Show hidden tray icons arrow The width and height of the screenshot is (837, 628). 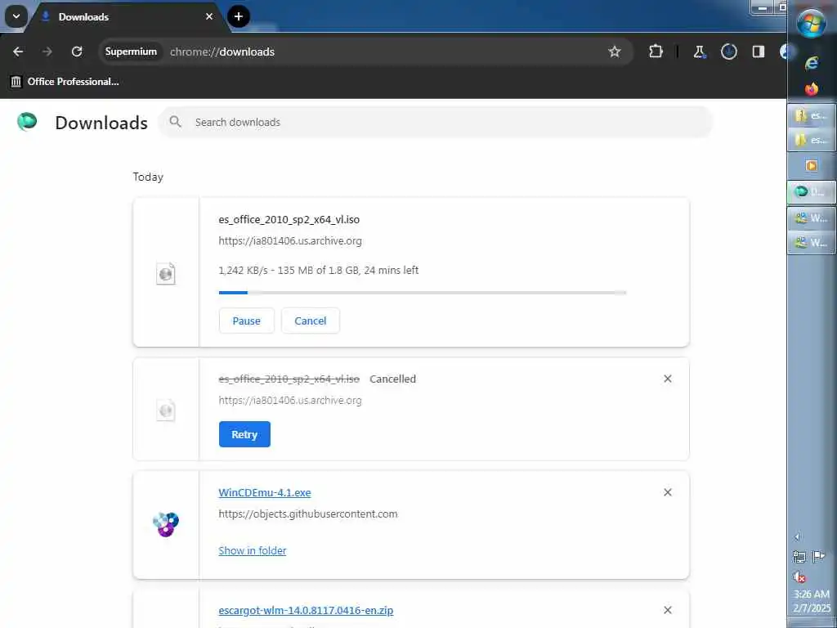(798, 537)
